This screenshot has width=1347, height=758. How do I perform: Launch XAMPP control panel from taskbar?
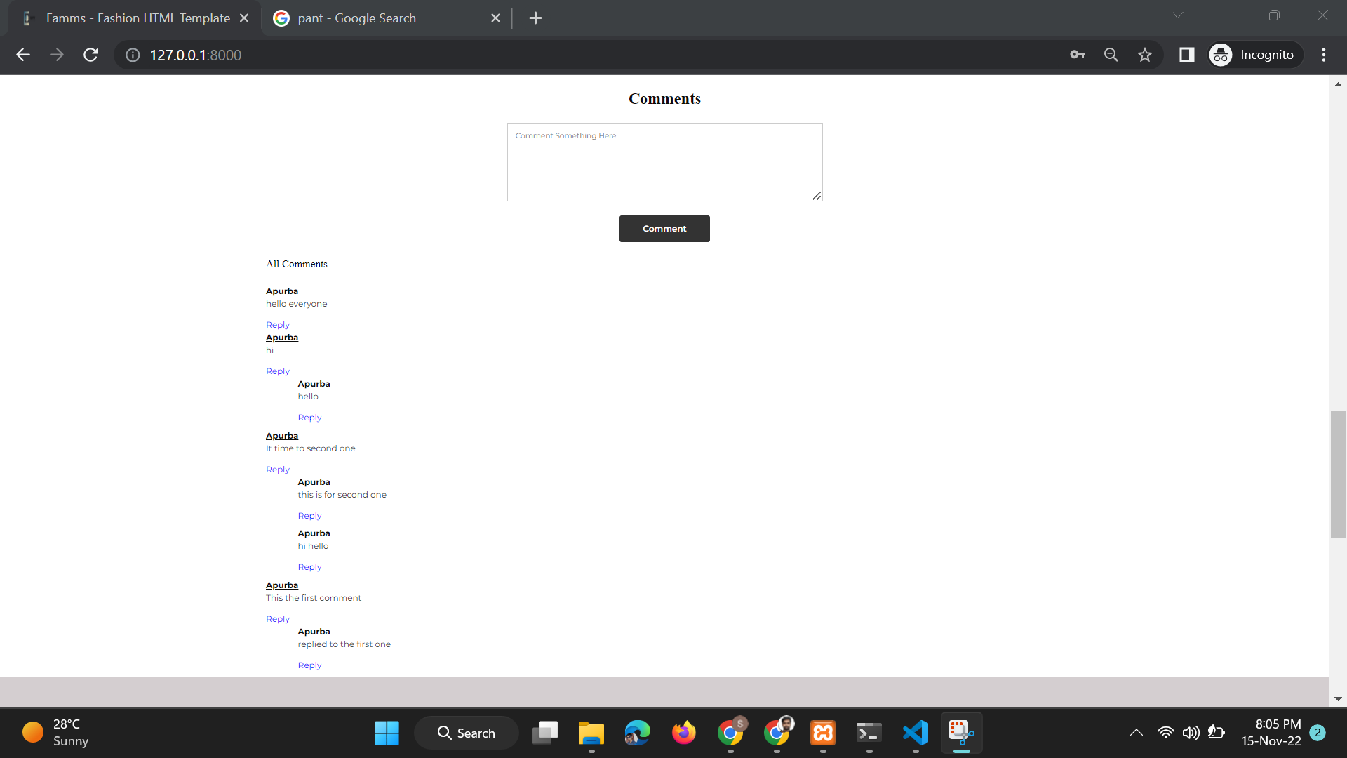click(x=822, y=732)
